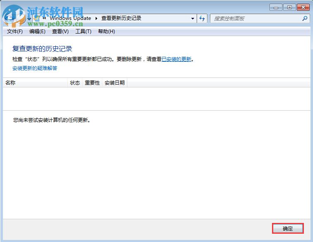Open the 帮助(H) menu
Viewport: 313px width, 242px height.
[x=106, y=31]
